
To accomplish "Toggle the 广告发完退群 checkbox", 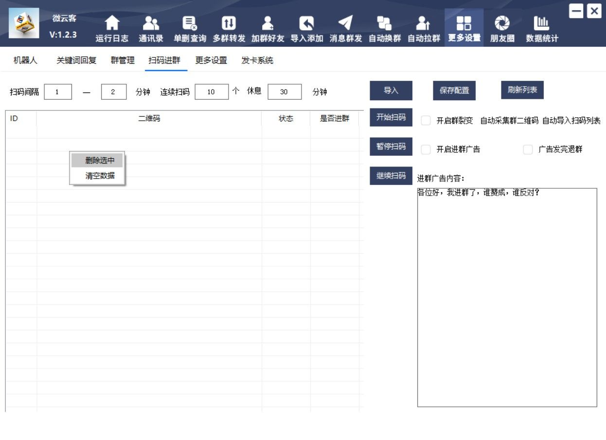I will (528, 149).
